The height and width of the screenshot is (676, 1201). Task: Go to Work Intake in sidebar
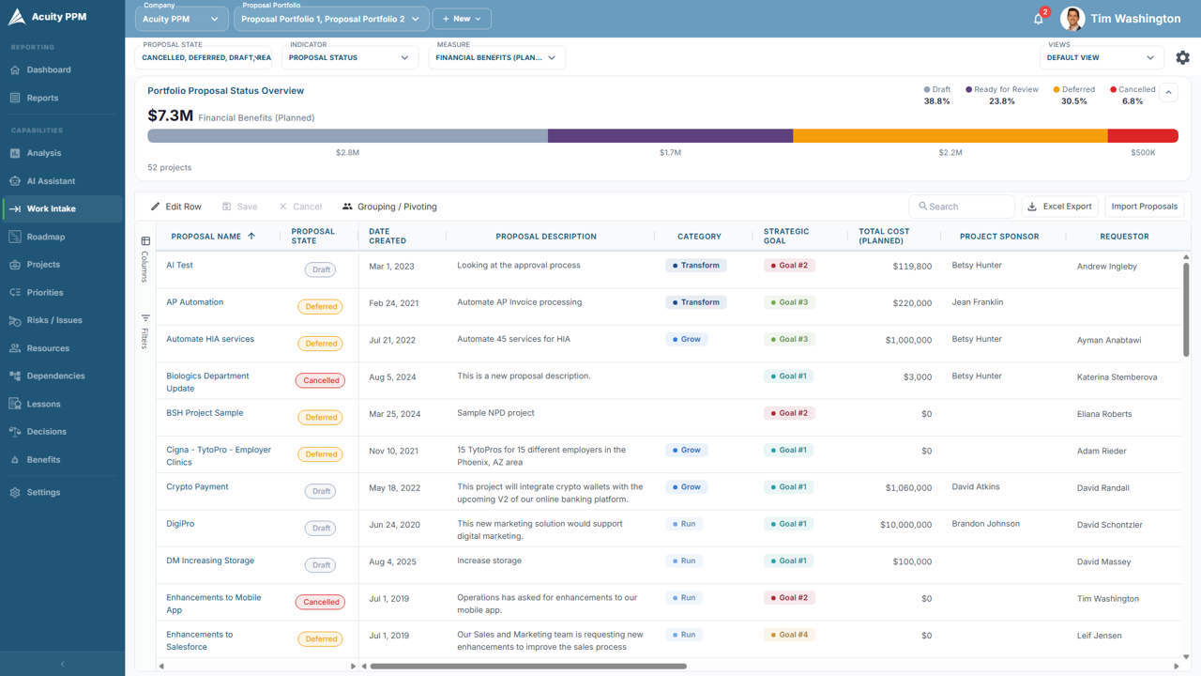pos(62,208)
